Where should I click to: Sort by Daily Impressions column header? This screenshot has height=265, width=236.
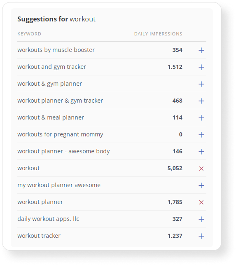click(x=158, y=34)
